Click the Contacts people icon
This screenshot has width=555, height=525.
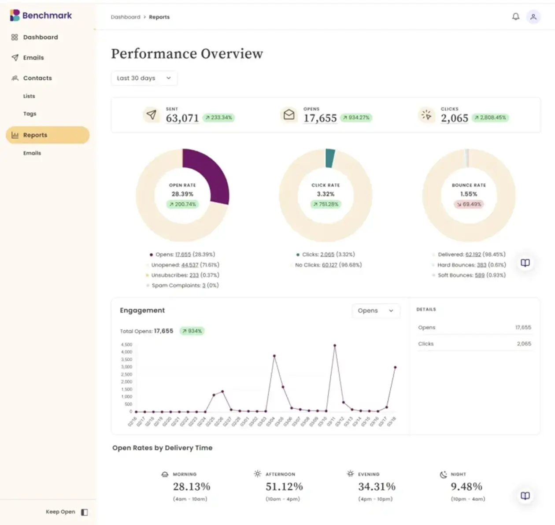(x=14, y=78)
